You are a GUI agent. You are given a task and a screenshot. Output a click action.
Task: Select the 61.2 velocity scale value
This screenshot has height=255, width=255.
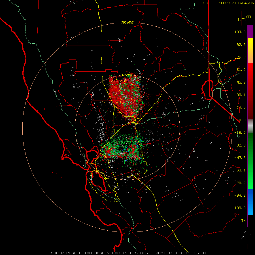coord(241,69)
